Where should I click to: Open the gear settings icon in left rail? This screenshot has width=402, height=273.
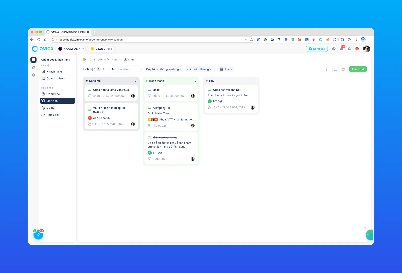pyautogui.click(x=33, y=75)
